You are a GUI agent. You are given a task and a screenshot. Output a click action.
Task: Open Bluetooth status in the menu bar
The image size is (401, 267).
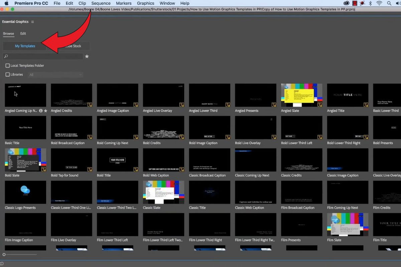pos(370,3)
